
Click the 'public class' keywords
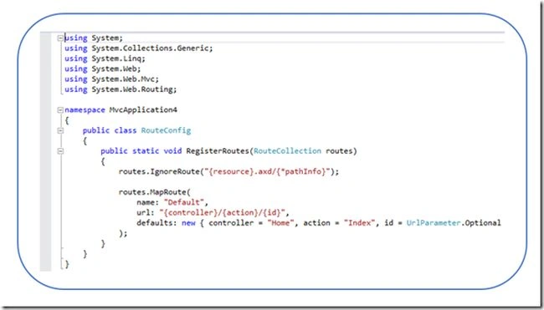coord(110,130)
